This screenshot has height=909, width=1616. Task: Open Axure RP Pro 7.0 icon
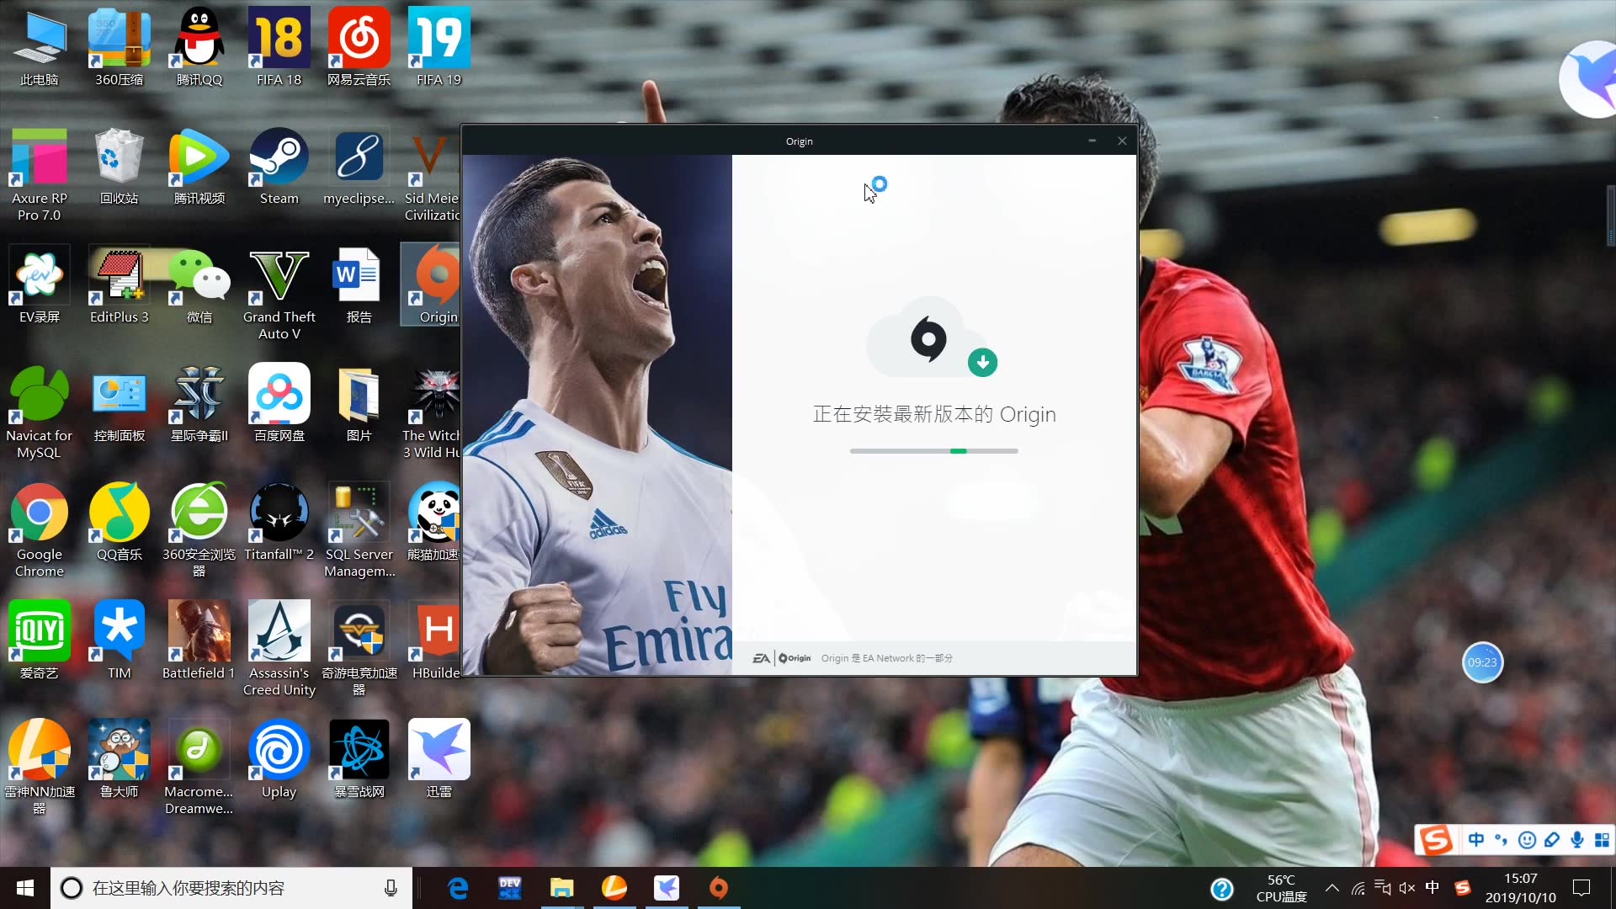click(39, 174)
